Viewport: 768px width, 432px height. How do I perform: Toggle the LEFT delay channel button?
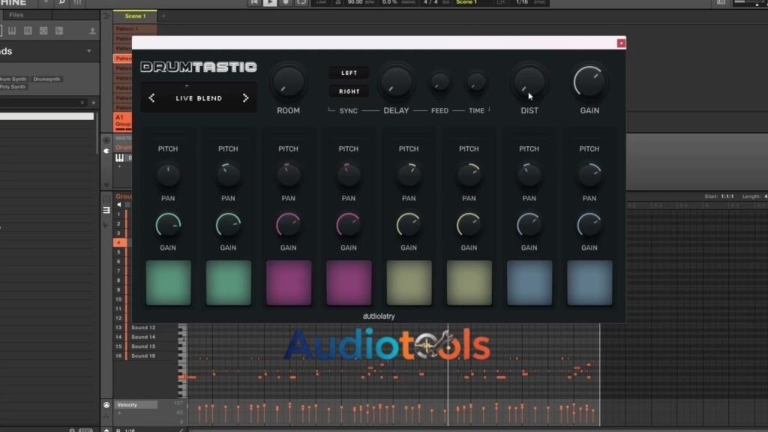tap(349, 73)
